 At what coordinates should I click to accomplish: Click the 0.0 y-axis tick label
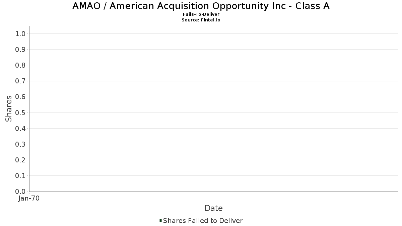pos(20,192)
